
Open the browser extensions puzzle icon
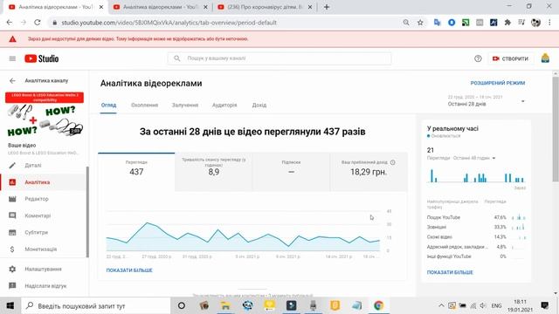click(x=507, y=23)
